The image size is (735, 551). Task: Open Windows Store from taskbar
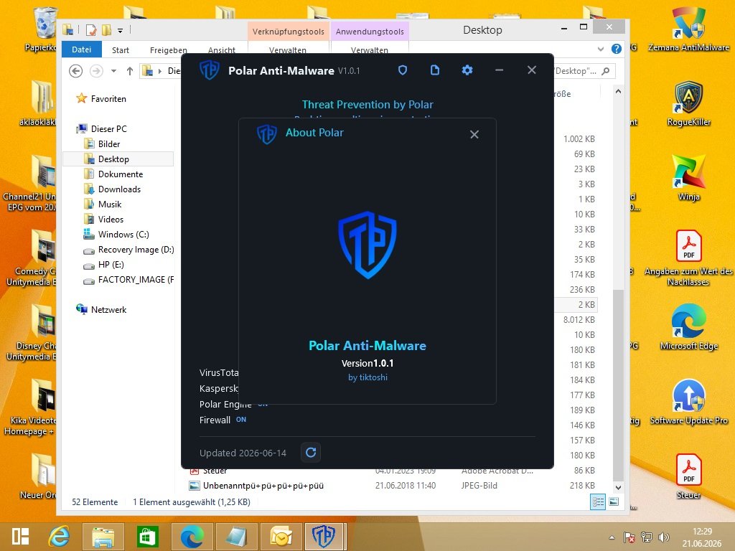tap(147, 537)
